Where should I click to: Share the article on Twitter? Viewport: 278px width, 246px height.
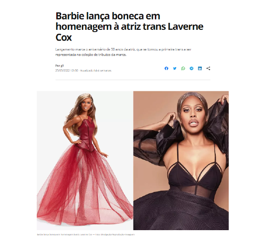175,68
